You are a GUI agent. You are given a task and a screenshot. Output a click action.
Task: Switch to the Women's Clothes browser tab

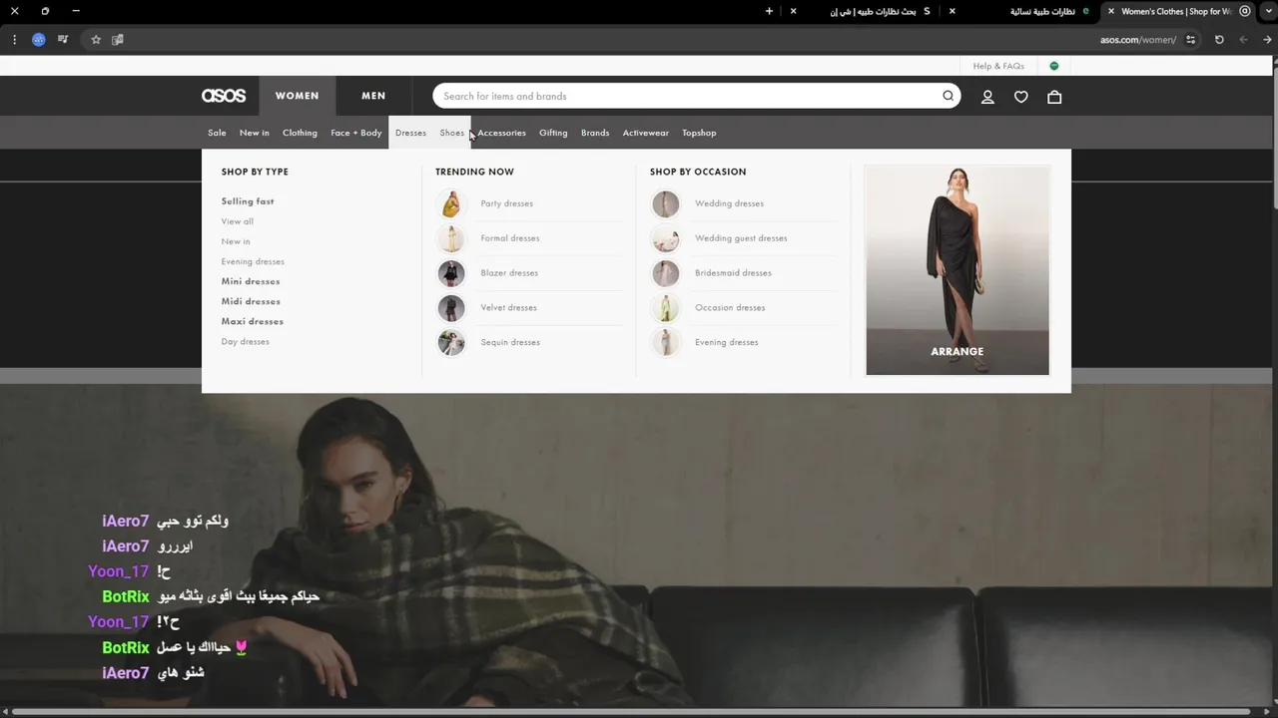coord(1176,11)
